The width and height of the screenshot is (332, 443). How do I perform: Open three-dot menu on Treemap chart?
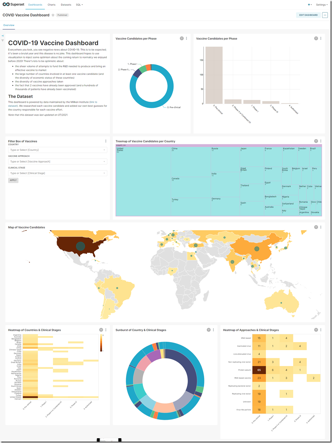(x=321, y=141)
